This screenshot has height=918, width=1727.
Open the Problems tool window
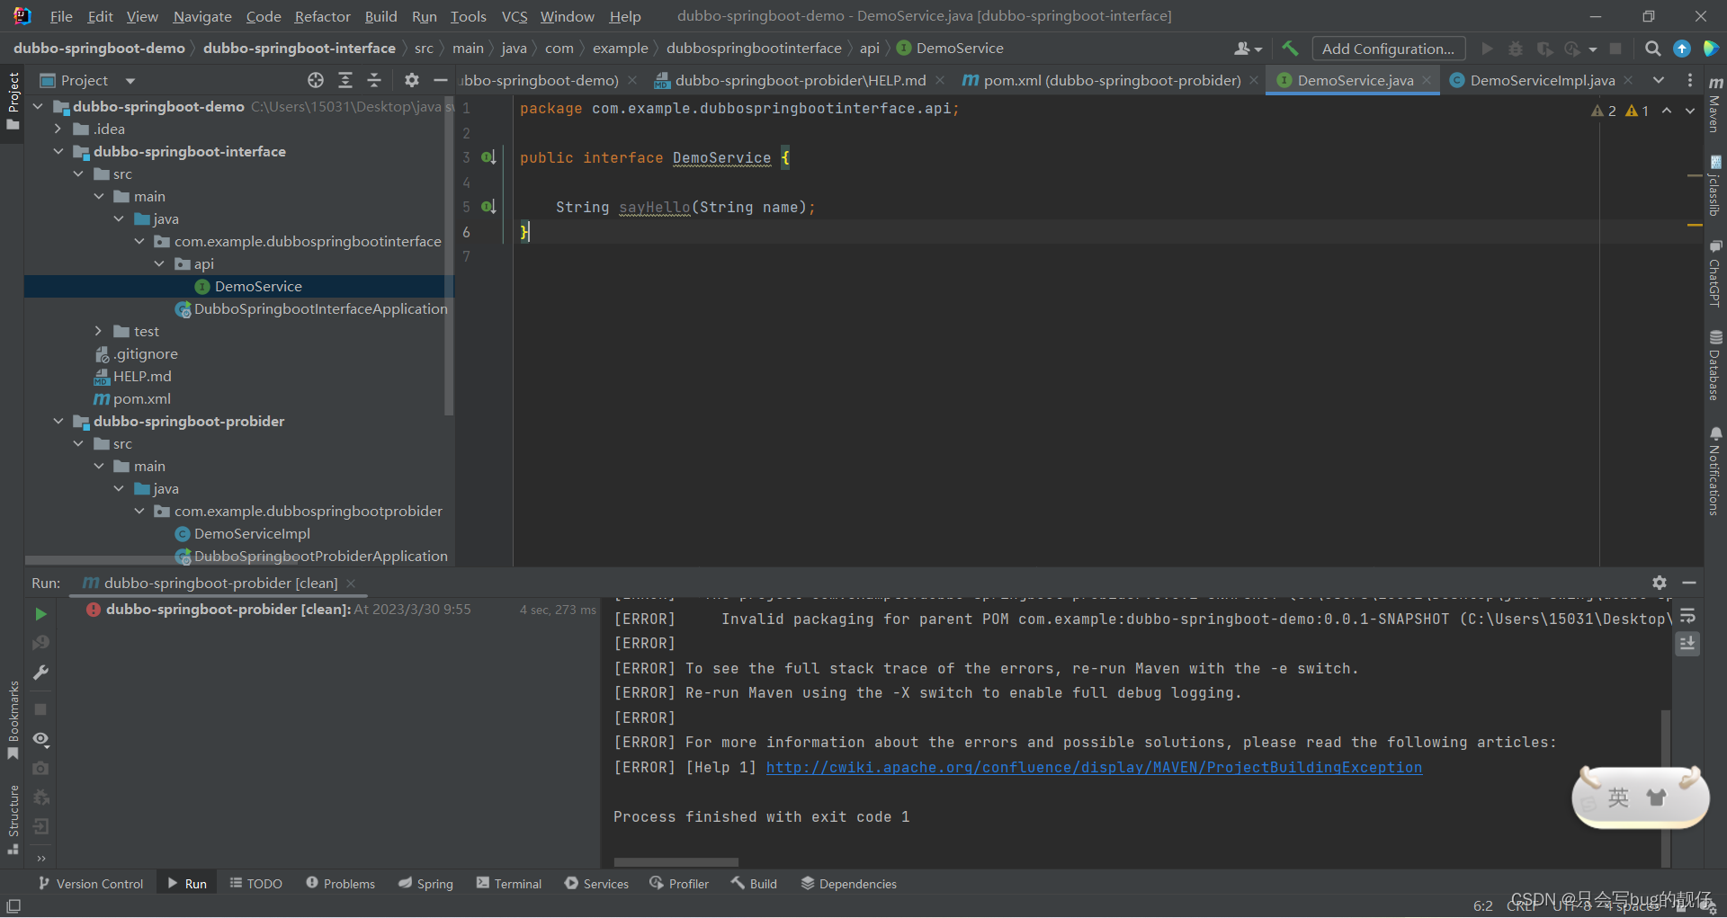click(340, 884)
